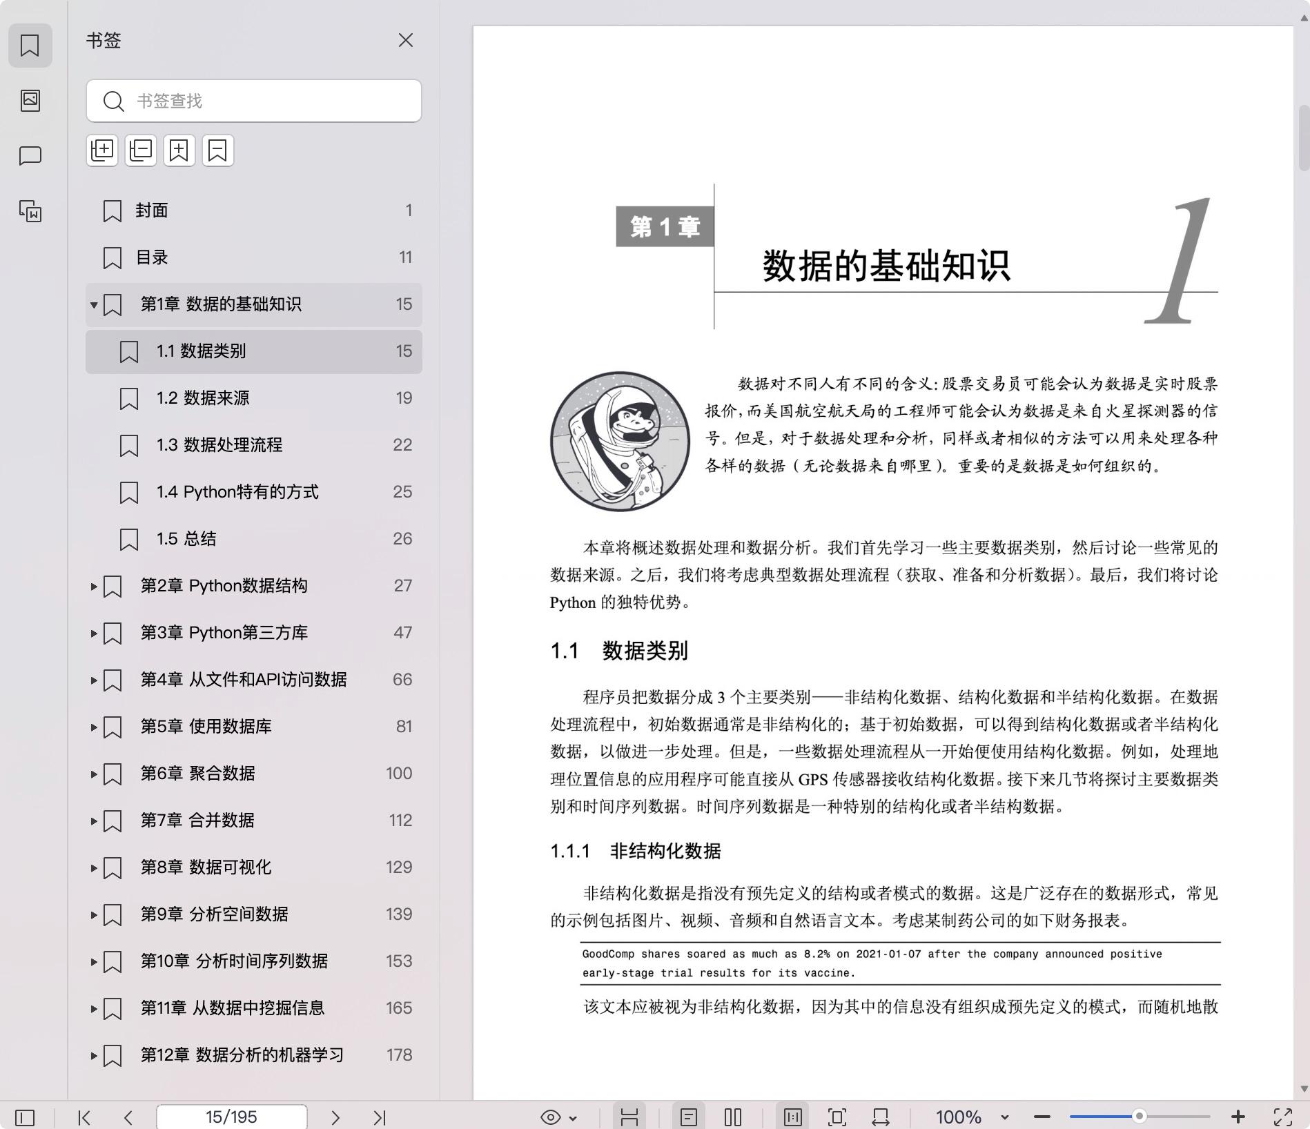Go to bookmark 1.5 总结
1310x1129 pixels.
(254, 539)
